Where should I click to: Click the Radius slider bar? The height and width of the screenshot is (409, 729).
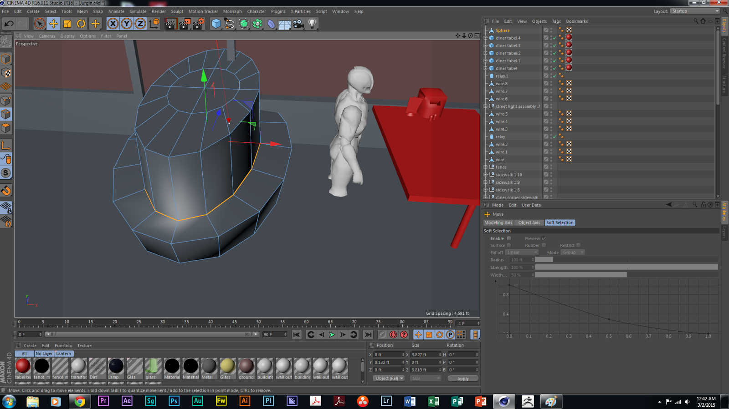point(626,260)
